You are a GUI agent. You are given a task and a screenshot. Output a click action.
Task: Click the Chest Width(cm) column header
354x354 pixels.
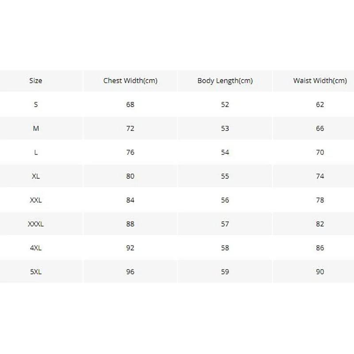pos(130,81)
